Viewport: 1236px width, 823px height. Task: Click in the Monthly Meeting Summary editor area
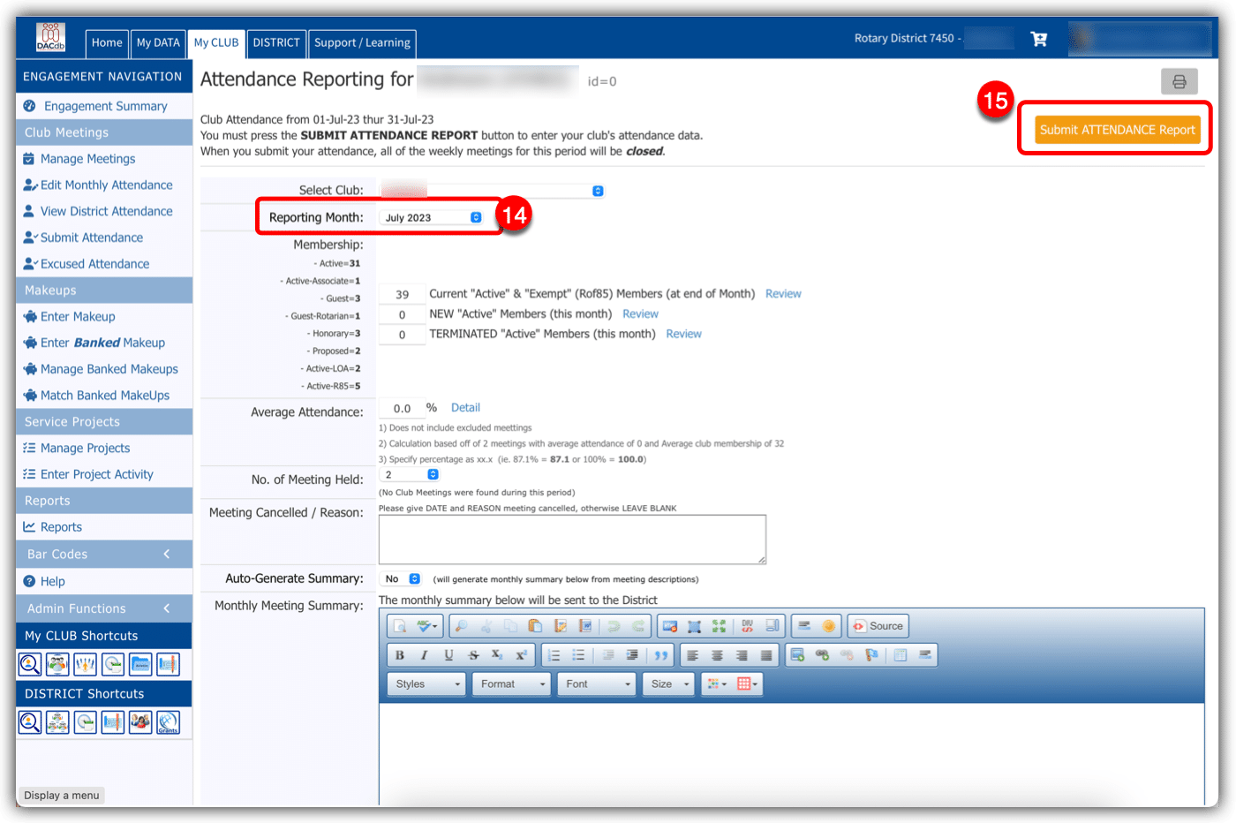(791, 753)
